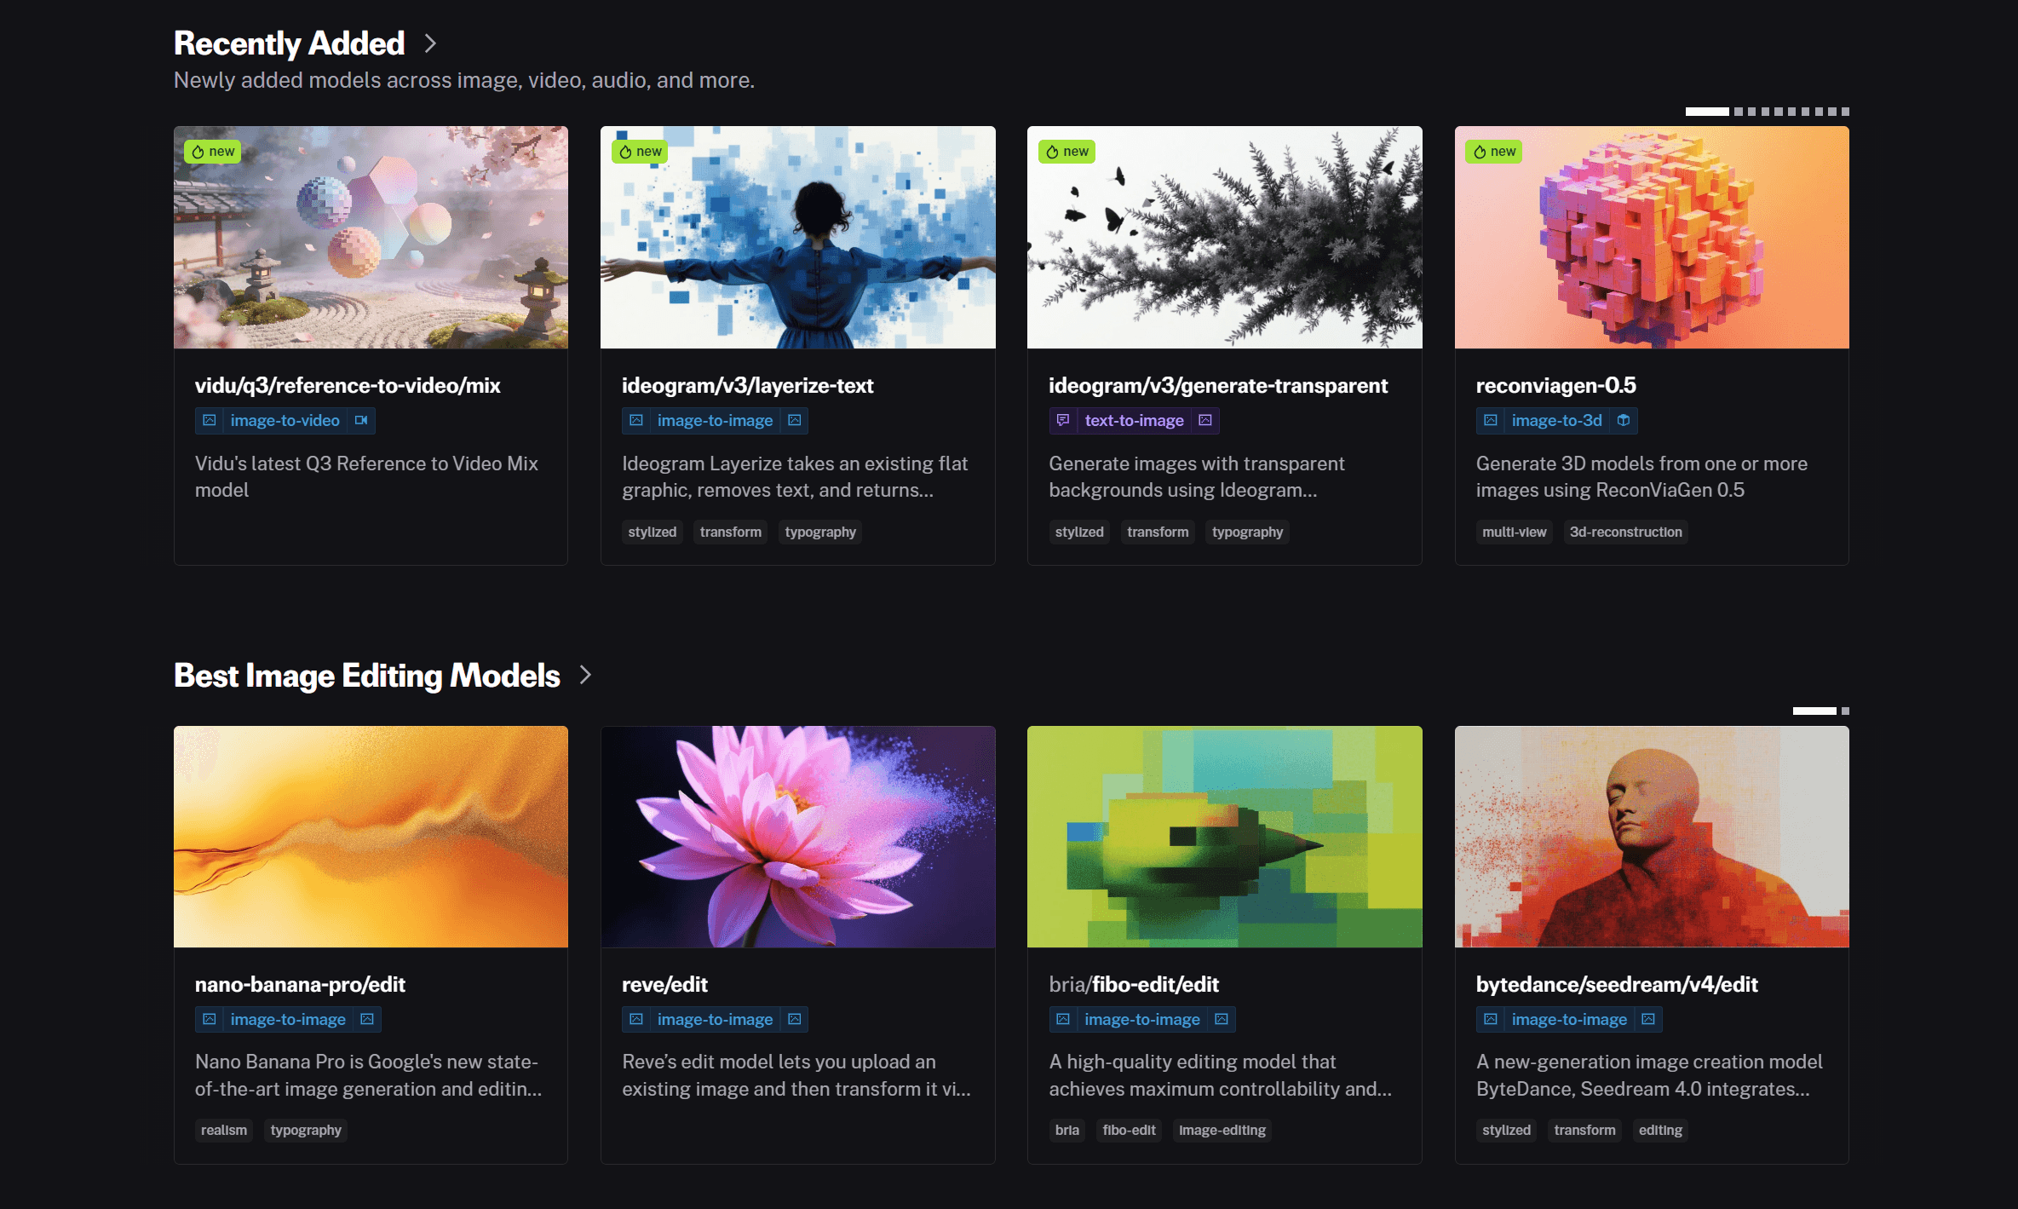Image resolution: width=2018 pixels, height=1209 pixels.
Task: Click the image input icon on the ideogram/v3/layerize-text card
Action: pyautogui.click(x=636, y=420)
